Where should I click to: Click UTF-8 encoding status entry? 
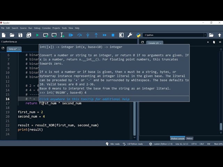coord(194,144)
